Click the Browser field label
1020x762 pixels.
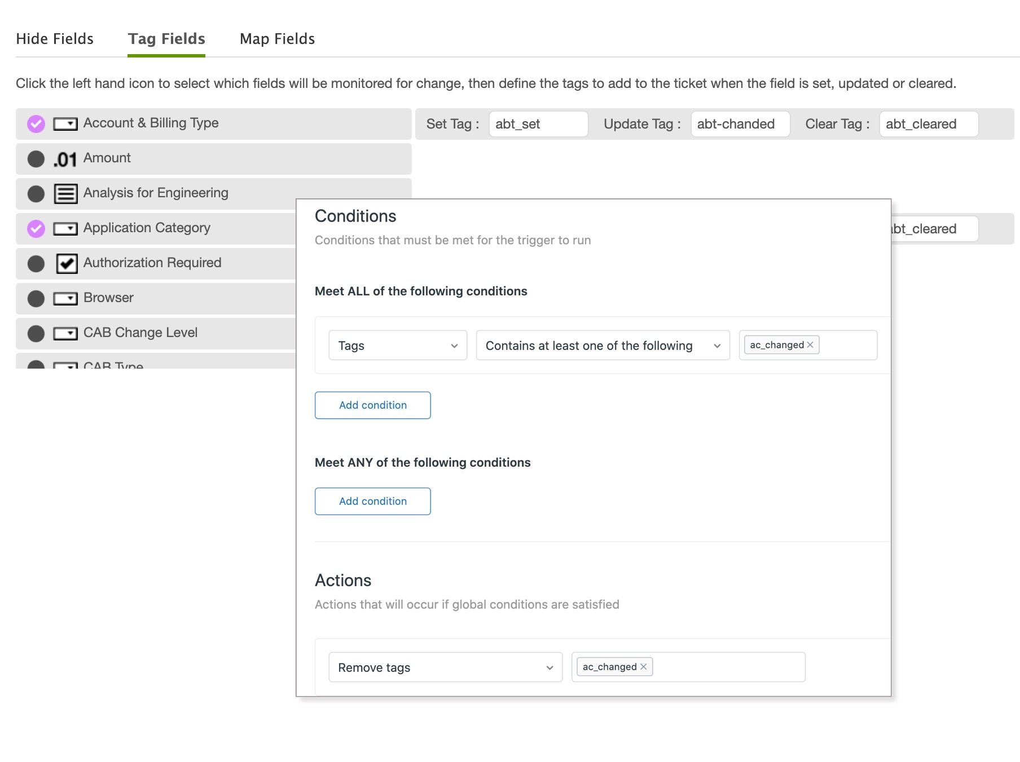(108, 298)
